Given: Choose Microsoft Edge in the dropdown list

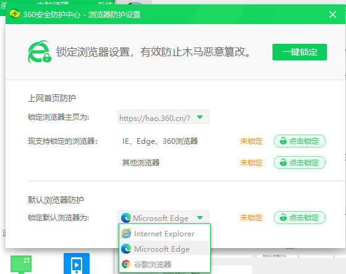Looking at the screenshot, I should 164,249.
